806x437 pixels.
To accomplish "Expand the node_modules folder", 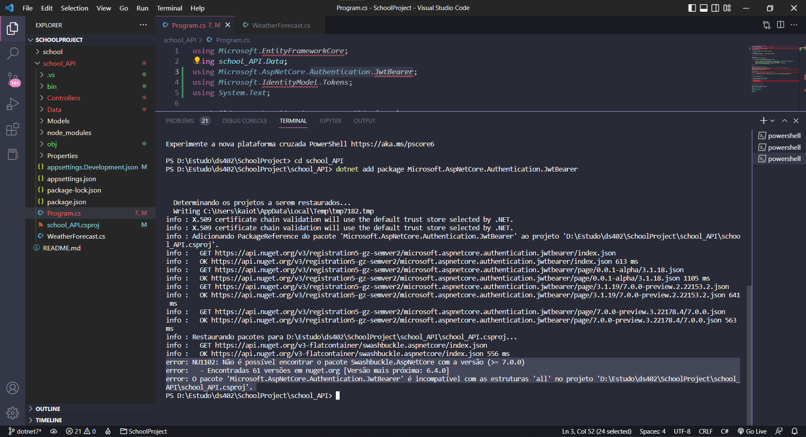I will 90,133.
